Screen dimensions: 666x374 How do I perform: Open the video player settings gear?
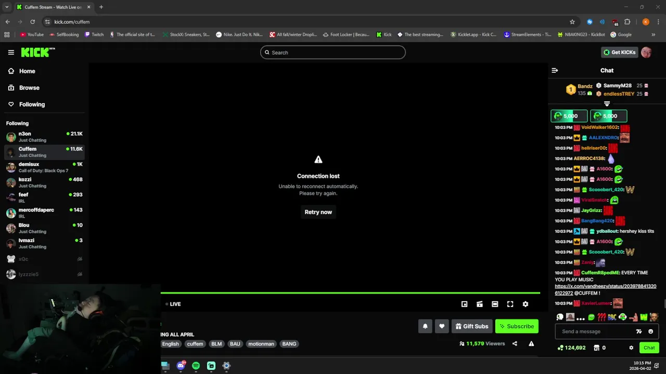526,304
